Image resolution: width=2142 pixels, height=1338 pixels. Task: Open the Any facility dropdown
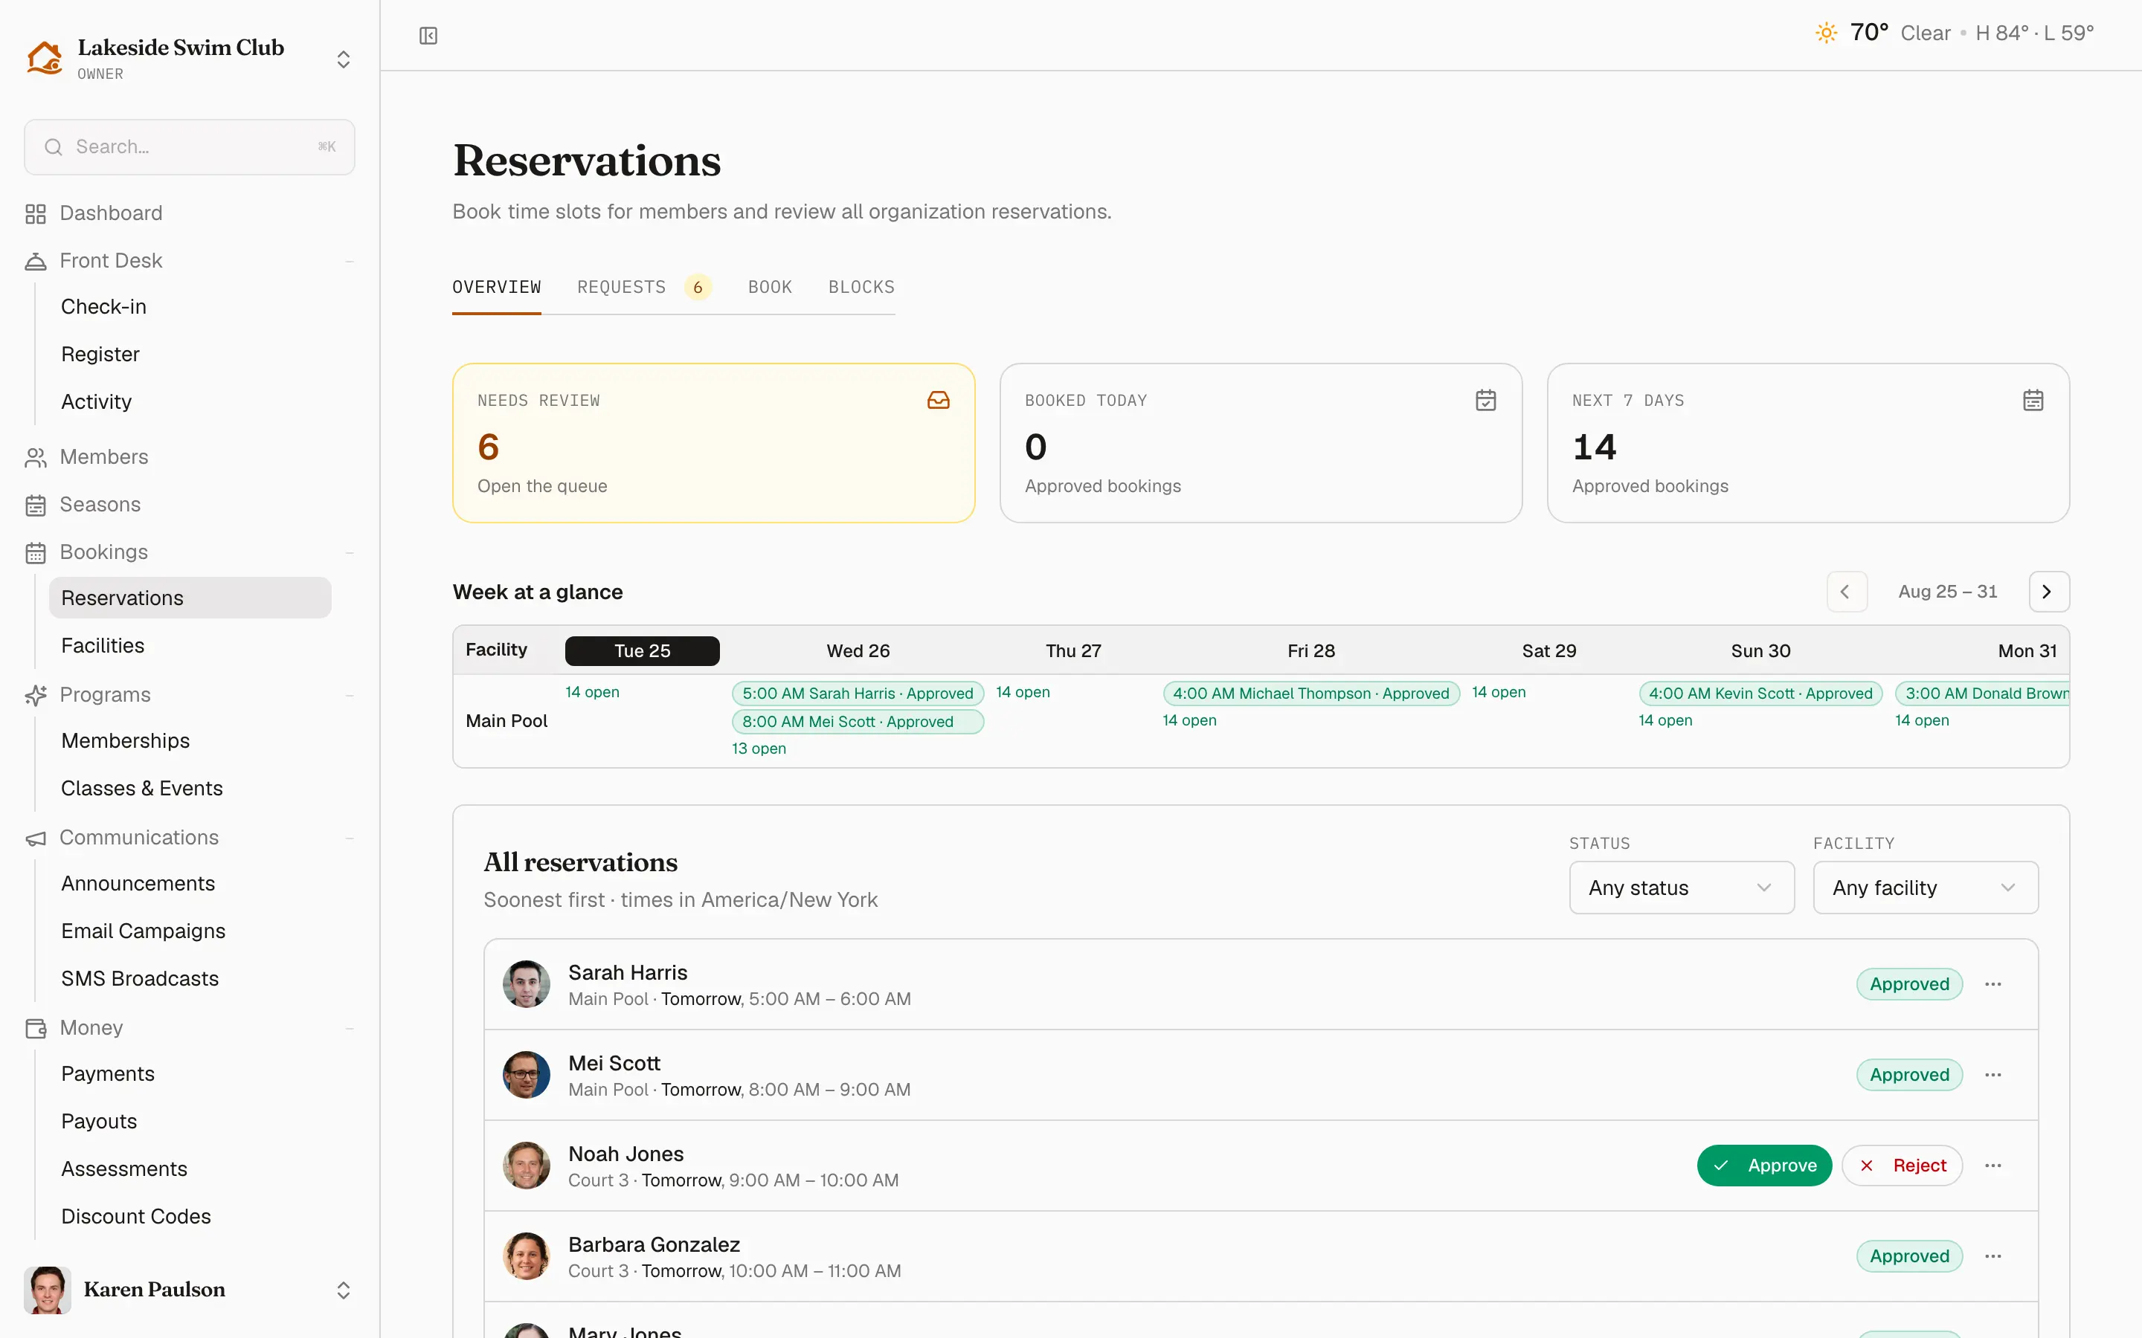(1925, 888)
